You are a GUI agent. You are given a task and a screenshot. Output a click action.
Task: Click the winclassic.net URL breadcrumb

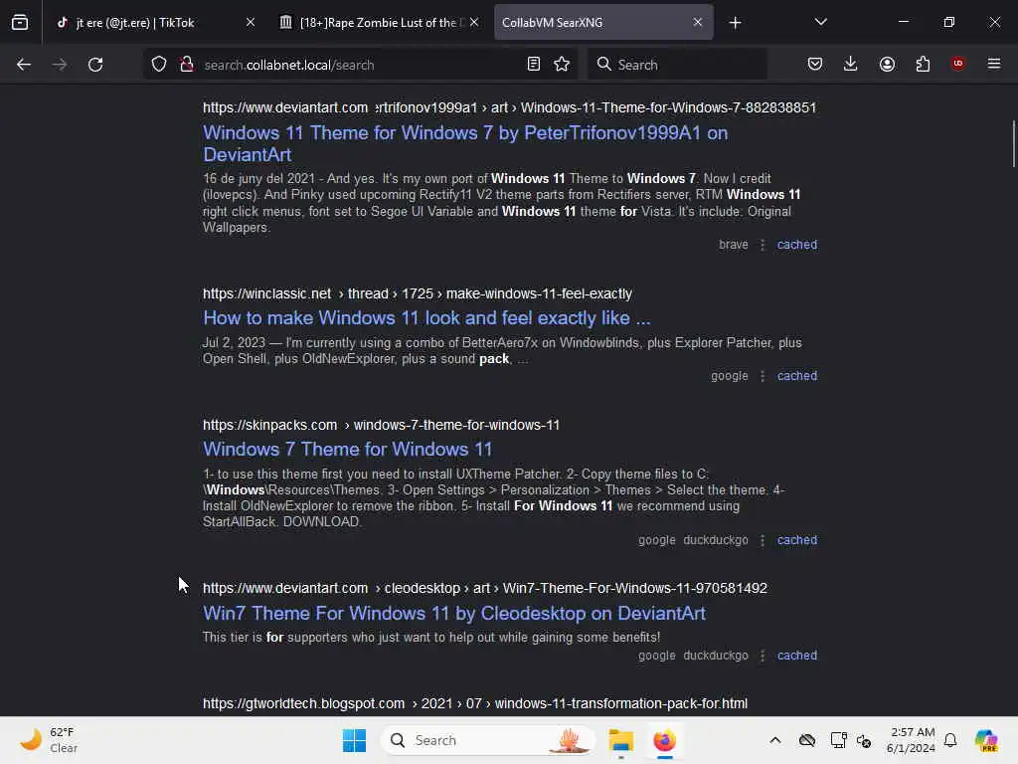(417, 293)
